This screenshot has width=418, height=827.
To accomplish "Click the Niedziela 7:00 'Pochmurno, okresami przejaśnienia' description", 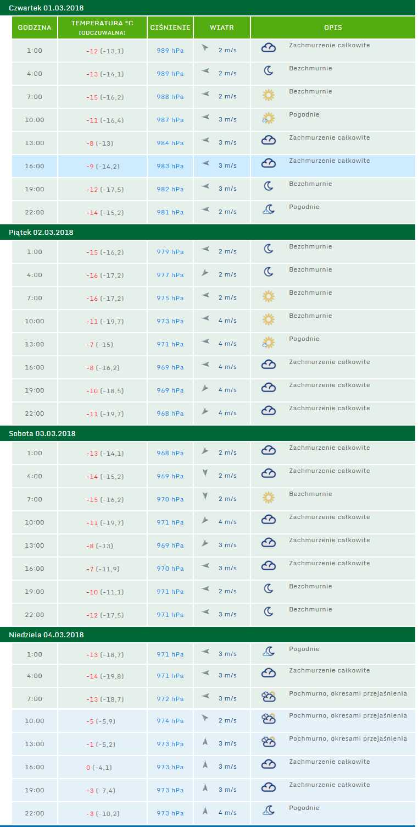I will [x=348, y=693].
